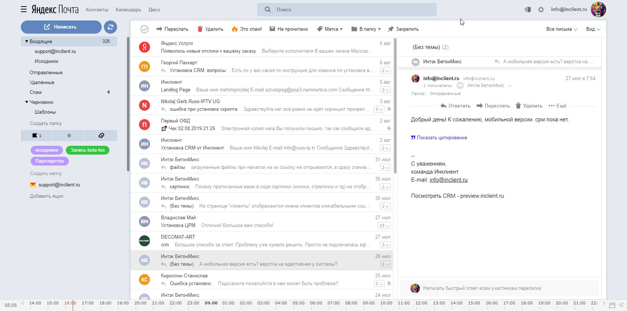Click the refresh mail button
This screenshot has width=627, height=311.
click(x=110, y=27)
